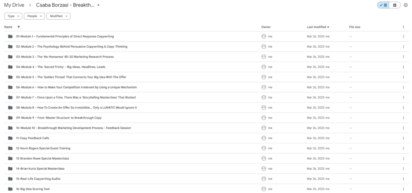Open more actions for 16-Big Idea Scoring Tool

(403, 189)
